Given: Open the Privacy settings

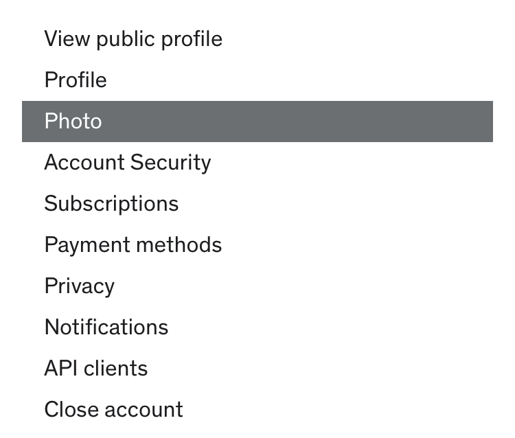Looking at the screenshot, I should click(x=80, y=286).
